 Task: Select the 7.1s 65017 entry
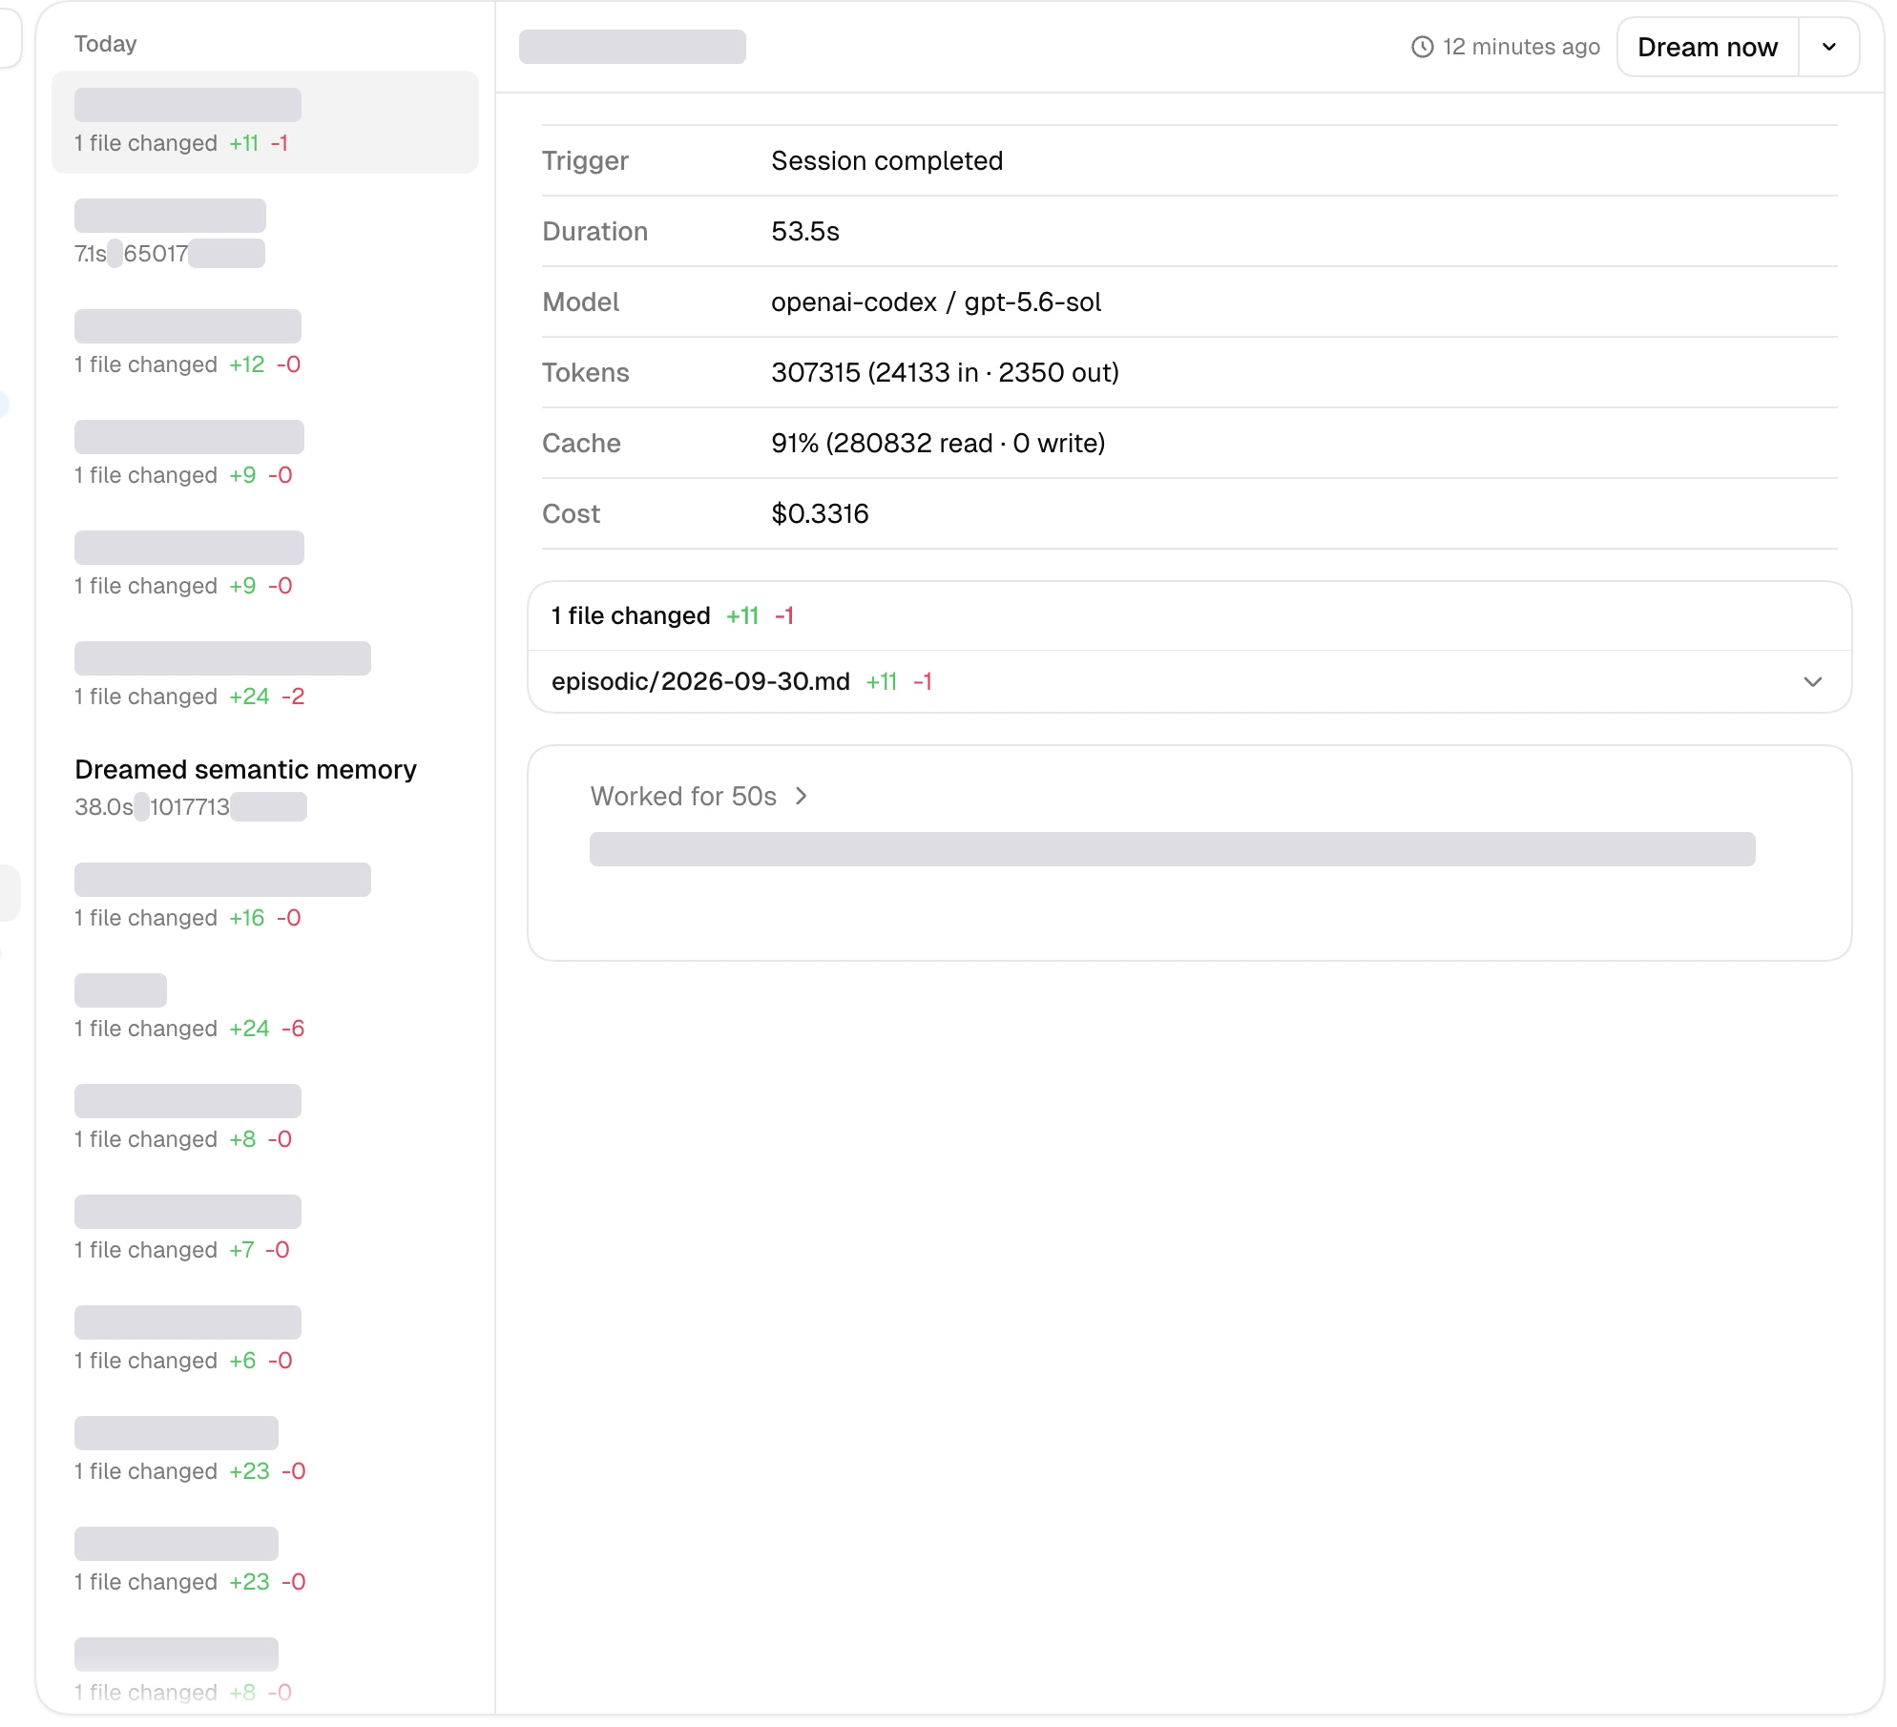tap(265, 233)
